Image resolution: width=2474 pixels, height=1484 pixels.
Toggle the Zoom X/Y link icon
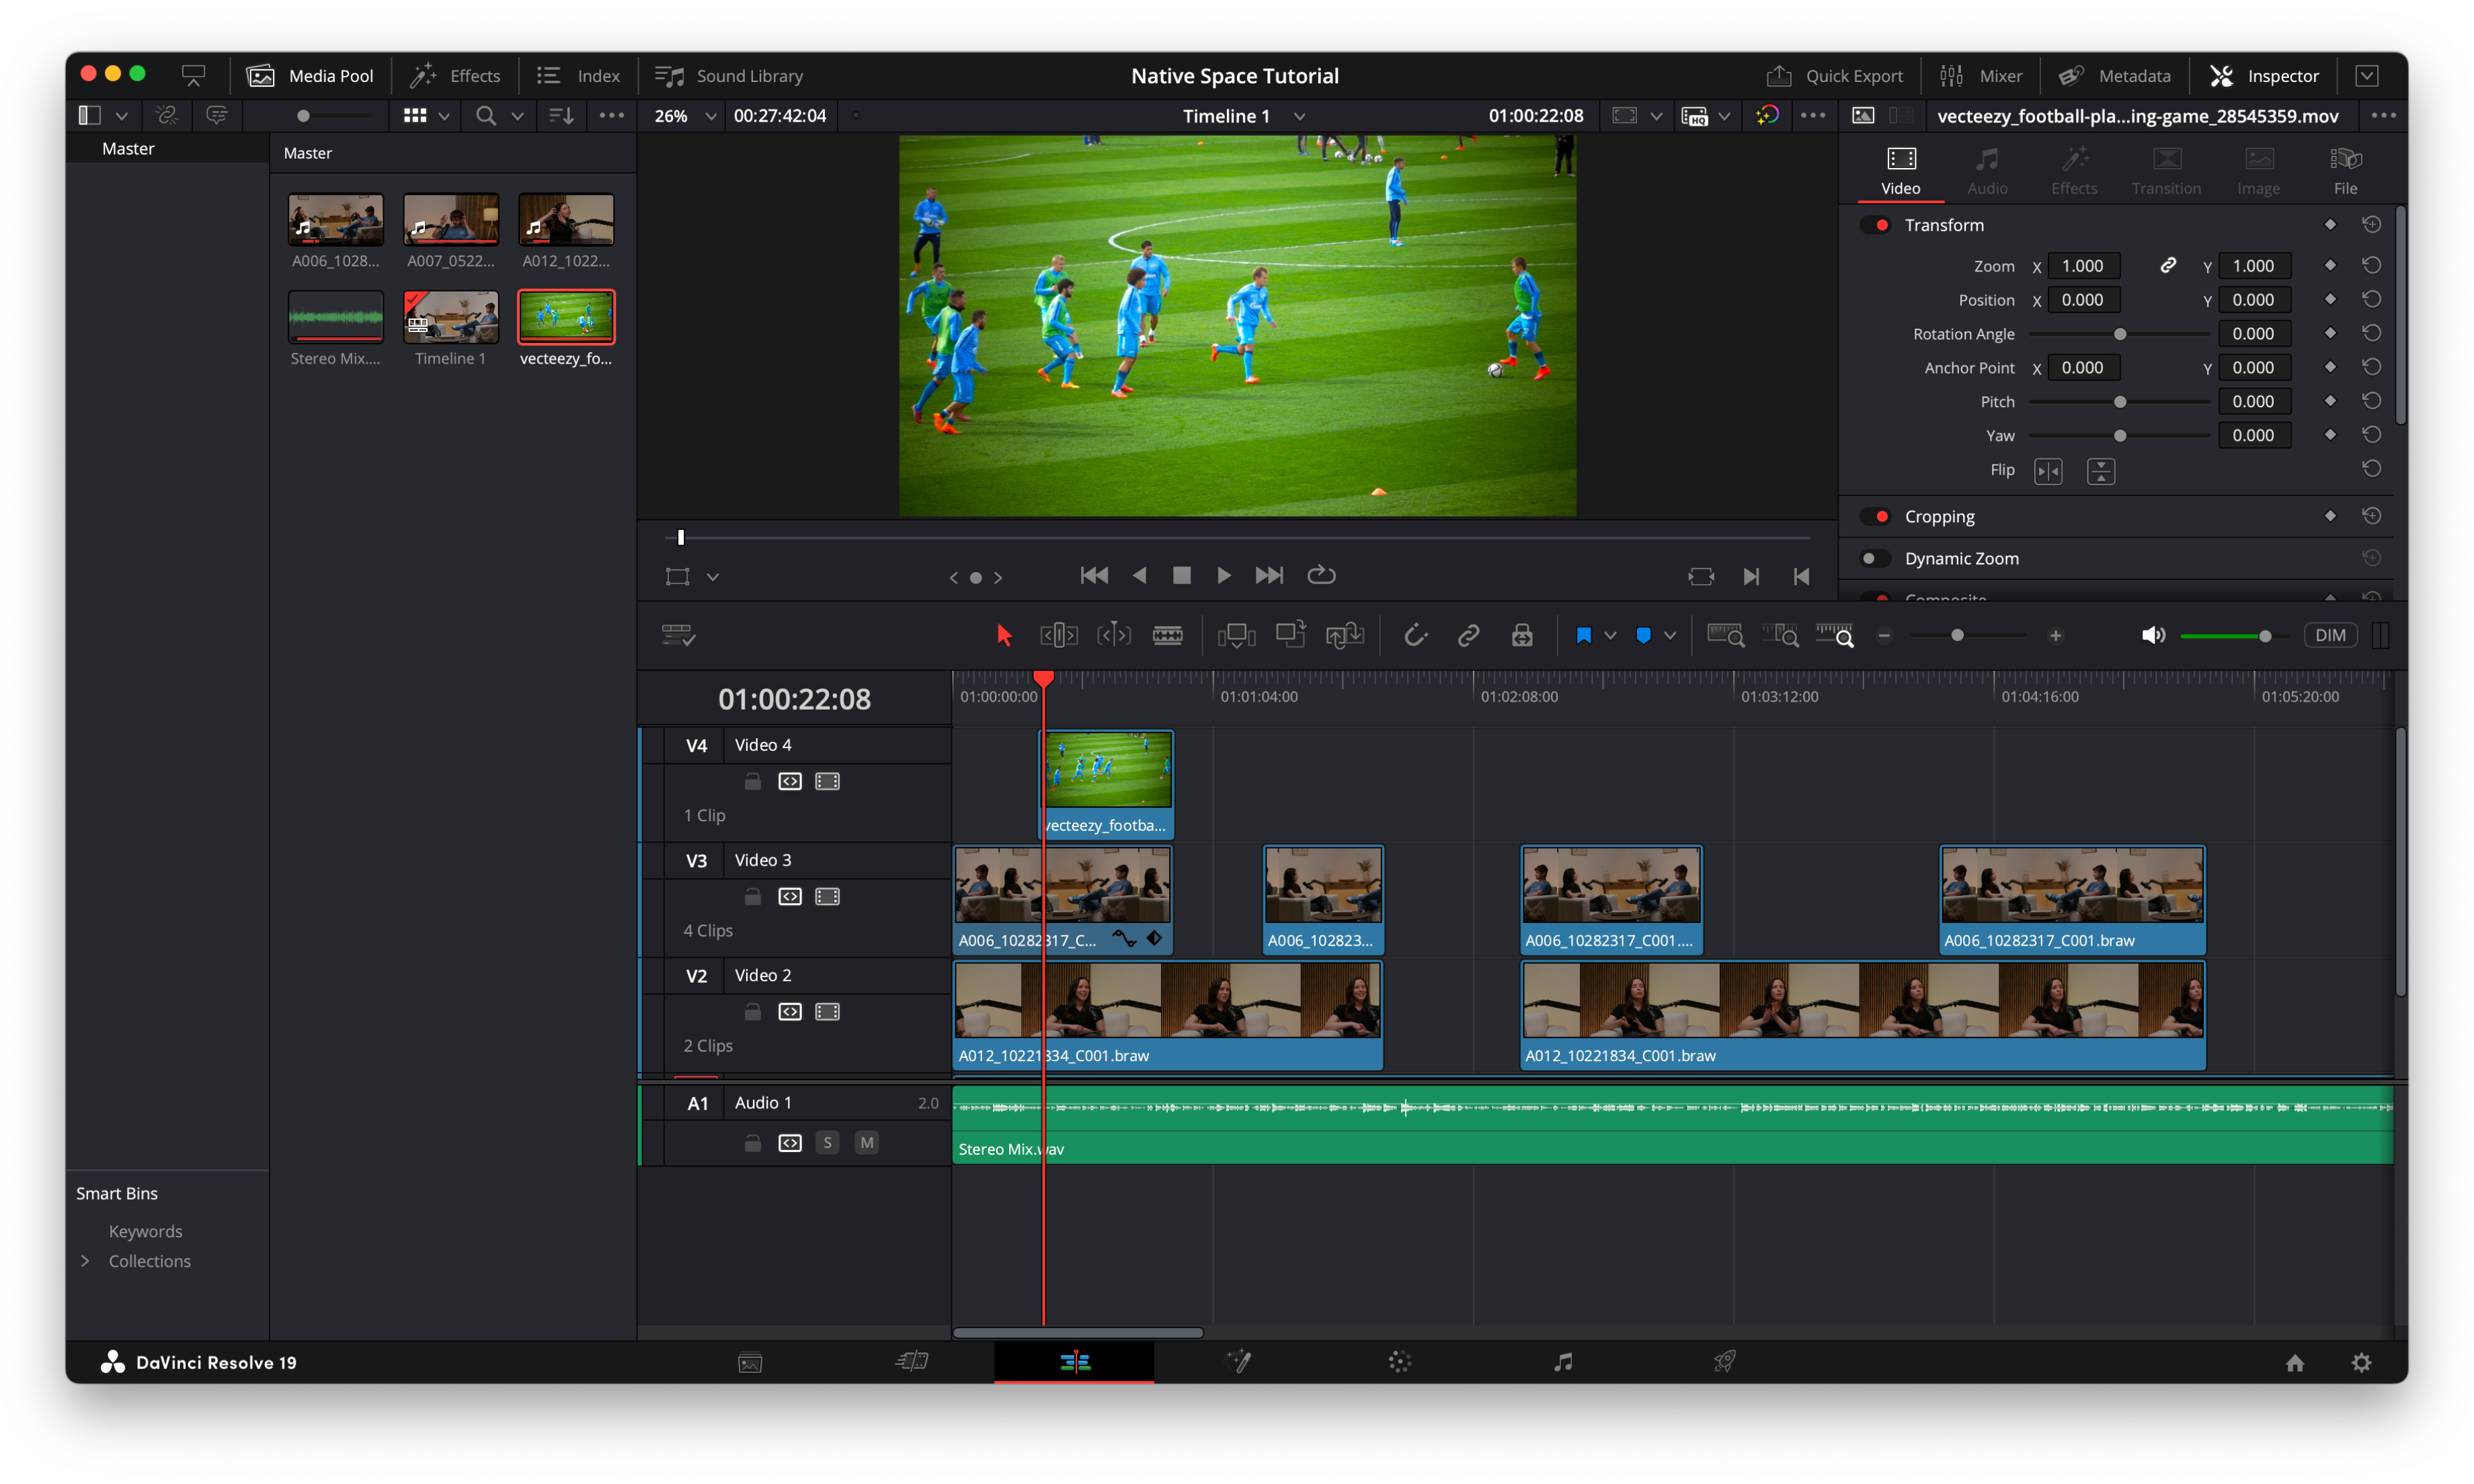pos(2167,265)
